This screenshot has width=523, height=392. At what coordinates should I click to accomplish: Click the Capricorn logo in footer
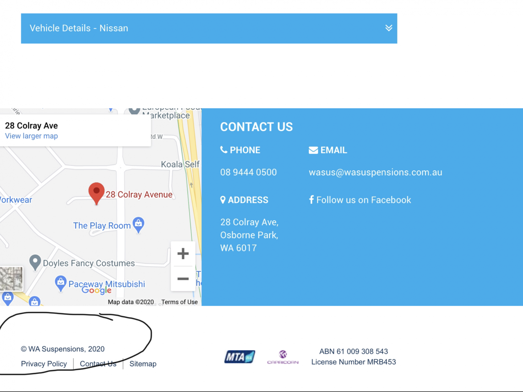(x=283, y=357)
